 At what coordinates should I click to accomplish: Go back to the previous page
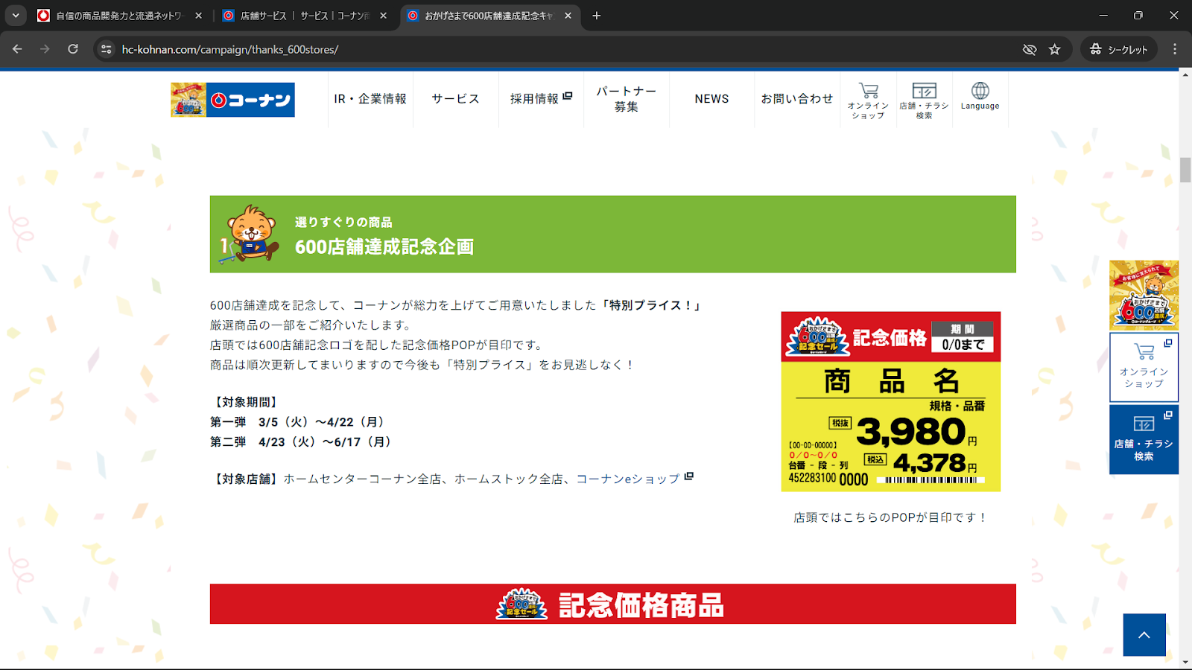(17, 49)
